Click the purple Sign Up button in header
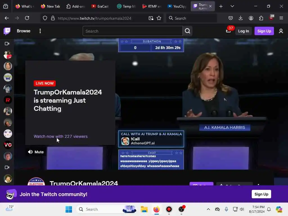 coord(264,31)
